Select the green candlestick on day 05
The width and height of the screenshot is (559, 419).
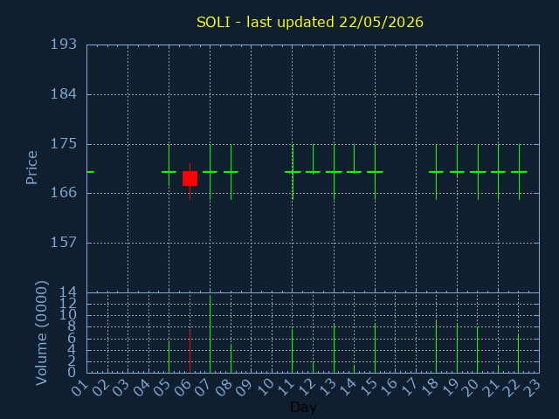pyautogui.click(x=169, y=172)
